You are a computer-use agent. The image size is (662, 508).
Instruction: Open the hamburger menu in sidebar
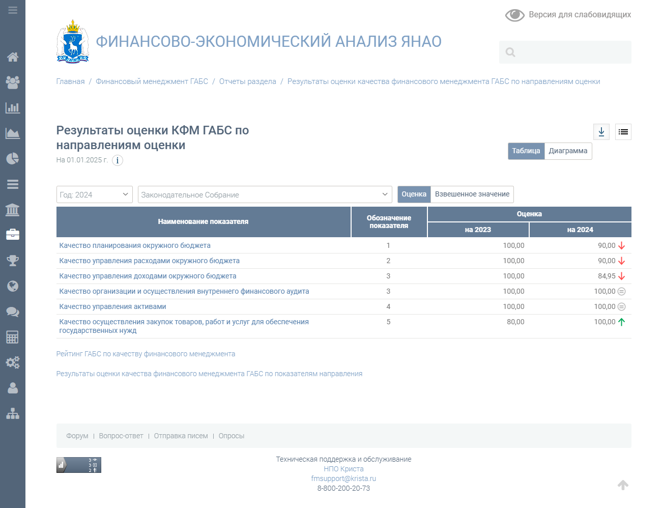13,10
